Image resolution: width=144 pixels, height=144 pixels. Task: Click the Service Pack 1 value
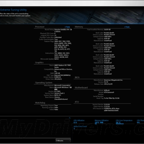(x=60, y=93)
